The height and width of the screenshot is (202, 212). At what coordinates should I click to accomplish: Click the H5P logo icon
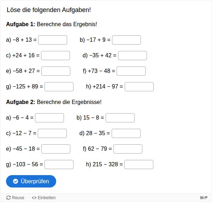pyautogui.click(x=204, y=198)
